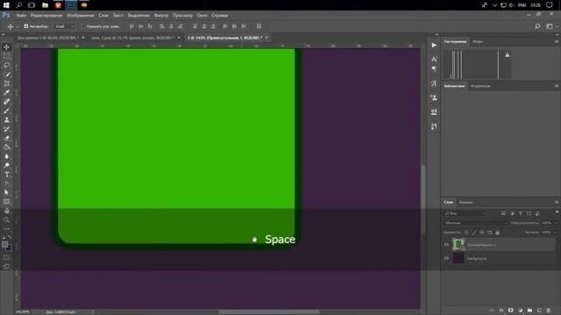
Task: Select the Blur tool
Action: [x=6, y=156]
